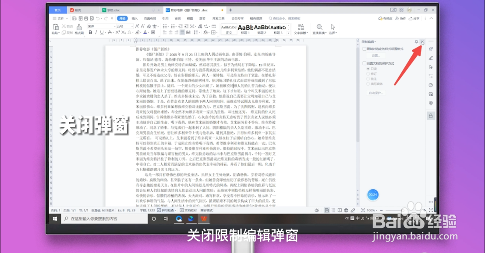485x253 pixels.
Task: Open Print Preview from quick access toolbar
Action: pyautogui.click(x=92, y=18)
